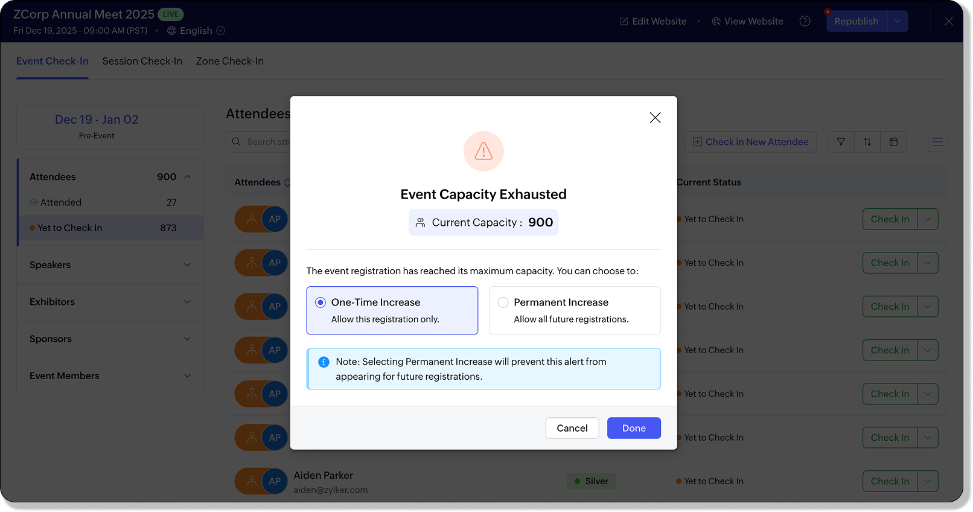Click the View Website globe icon

tap(716, 21)
